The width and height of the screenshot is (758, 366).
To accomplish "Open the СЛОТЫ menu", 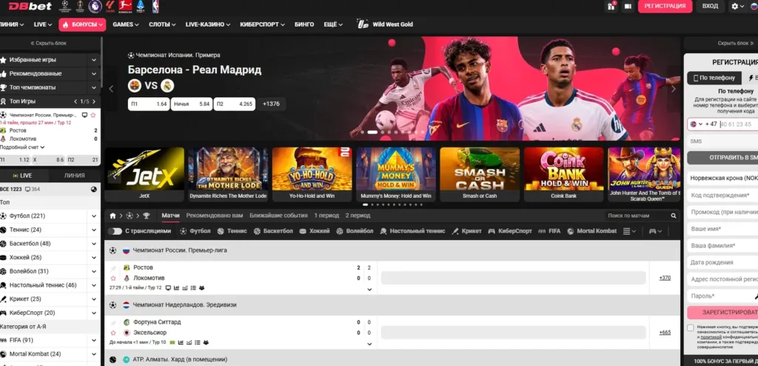I will 162,24.
